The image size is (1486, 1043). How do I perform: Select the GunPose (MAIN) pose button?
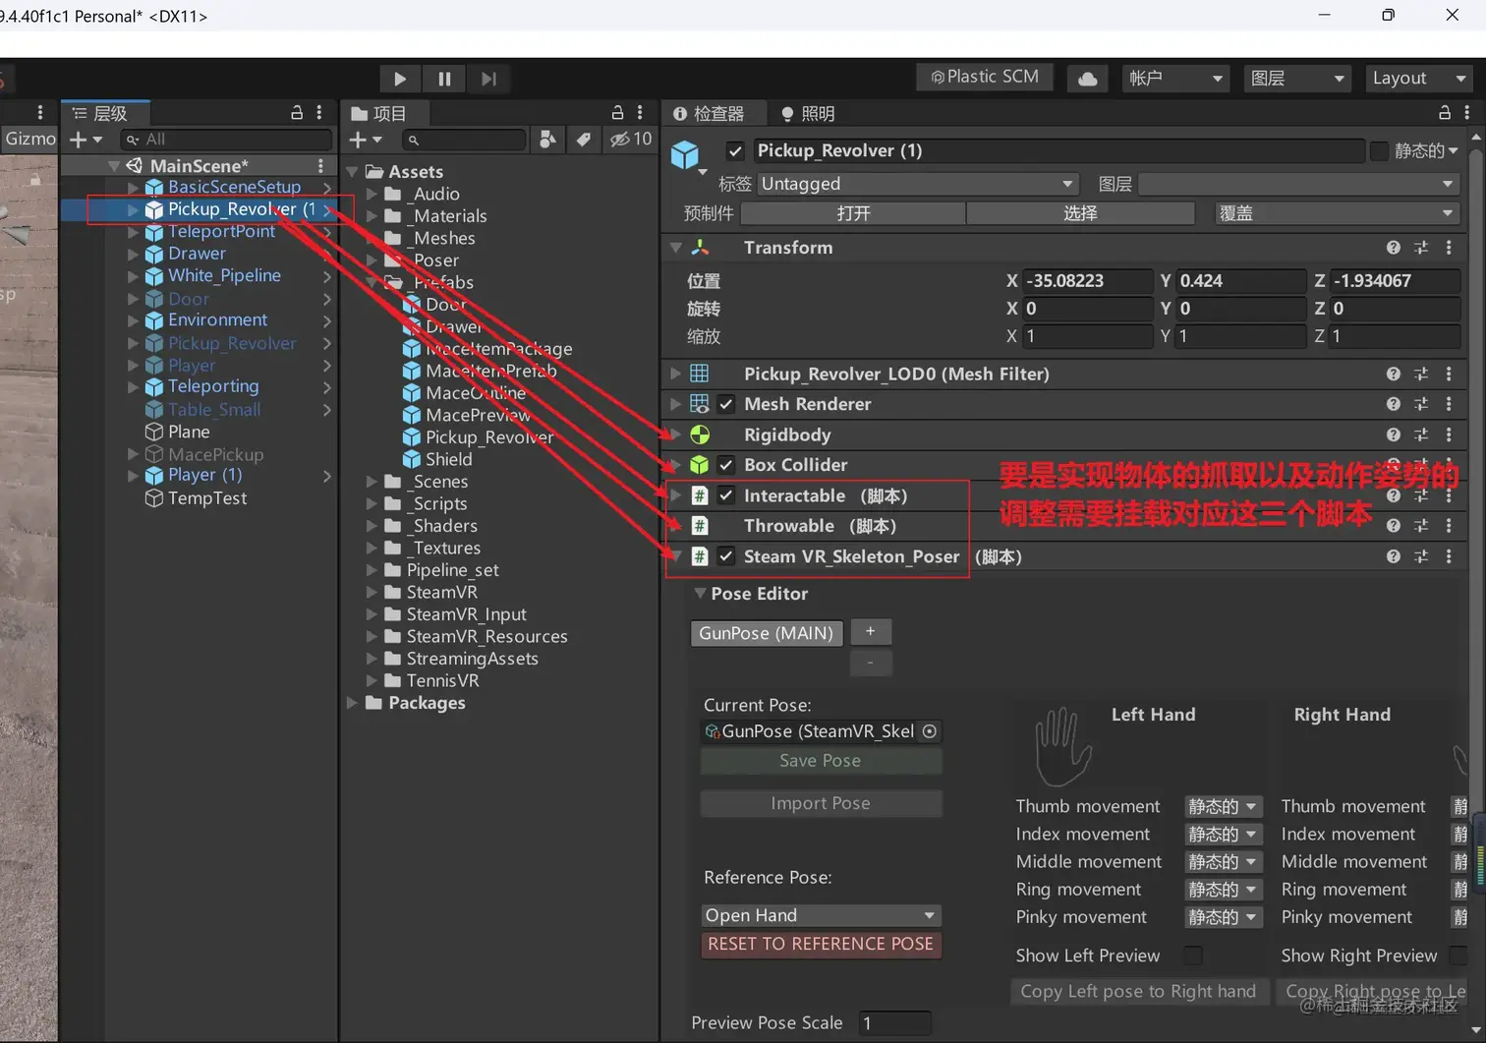(767, 633)
